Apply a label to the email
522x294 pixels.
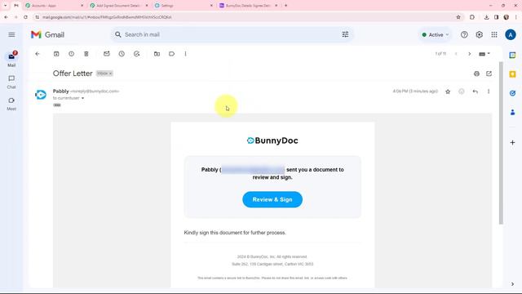pos(171,54)
